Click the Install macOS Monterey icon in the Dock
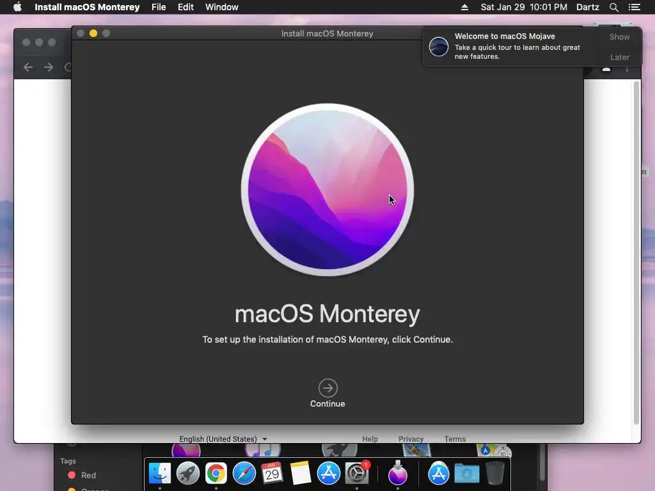 [x=397, y=474]
